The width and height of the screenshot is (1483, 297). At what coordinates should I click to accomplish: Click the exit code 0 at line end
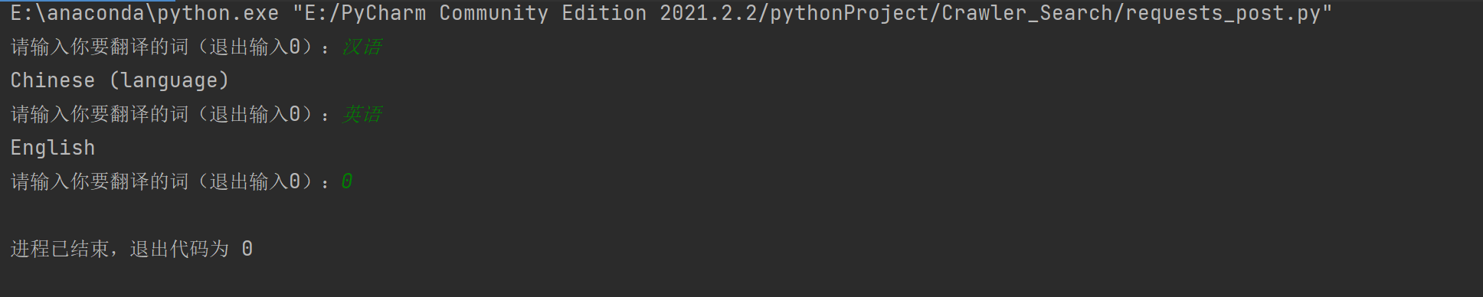pos(247,250)
